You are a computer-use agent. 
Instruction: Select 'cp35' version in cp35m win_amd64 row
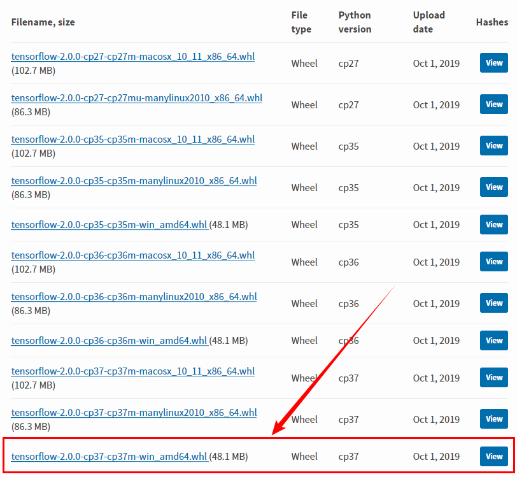[x=348, y=225]
